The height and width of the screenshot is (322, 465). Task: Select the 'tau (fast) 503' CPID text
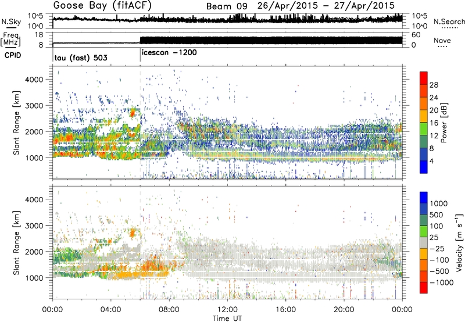[x=81, y=58]
